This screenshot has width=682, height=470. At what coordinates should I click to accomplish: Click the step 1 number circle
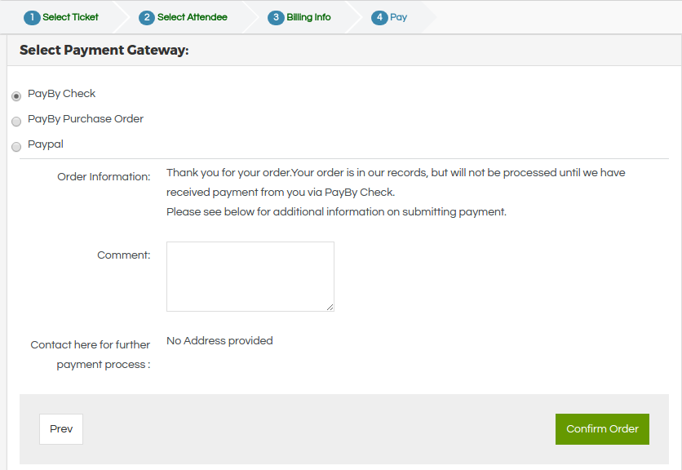[32, 17]
